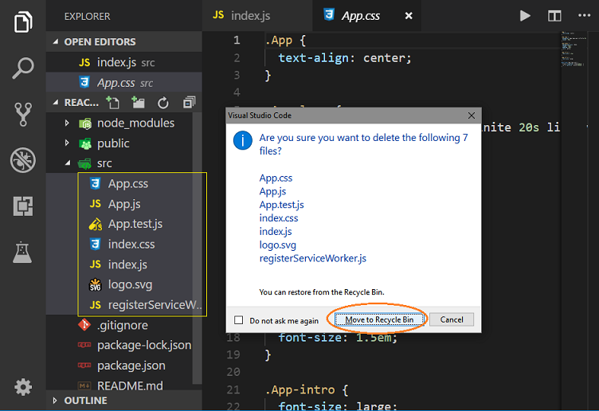
Task: Open the Explorer view in activity bar
Action: 23,22
